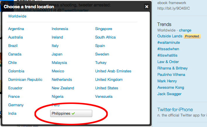Select United States trend location

(107, 88)
